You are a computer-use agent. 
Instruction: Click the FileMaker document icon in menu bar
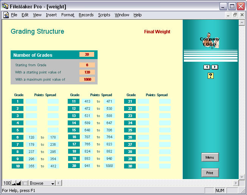6,15
